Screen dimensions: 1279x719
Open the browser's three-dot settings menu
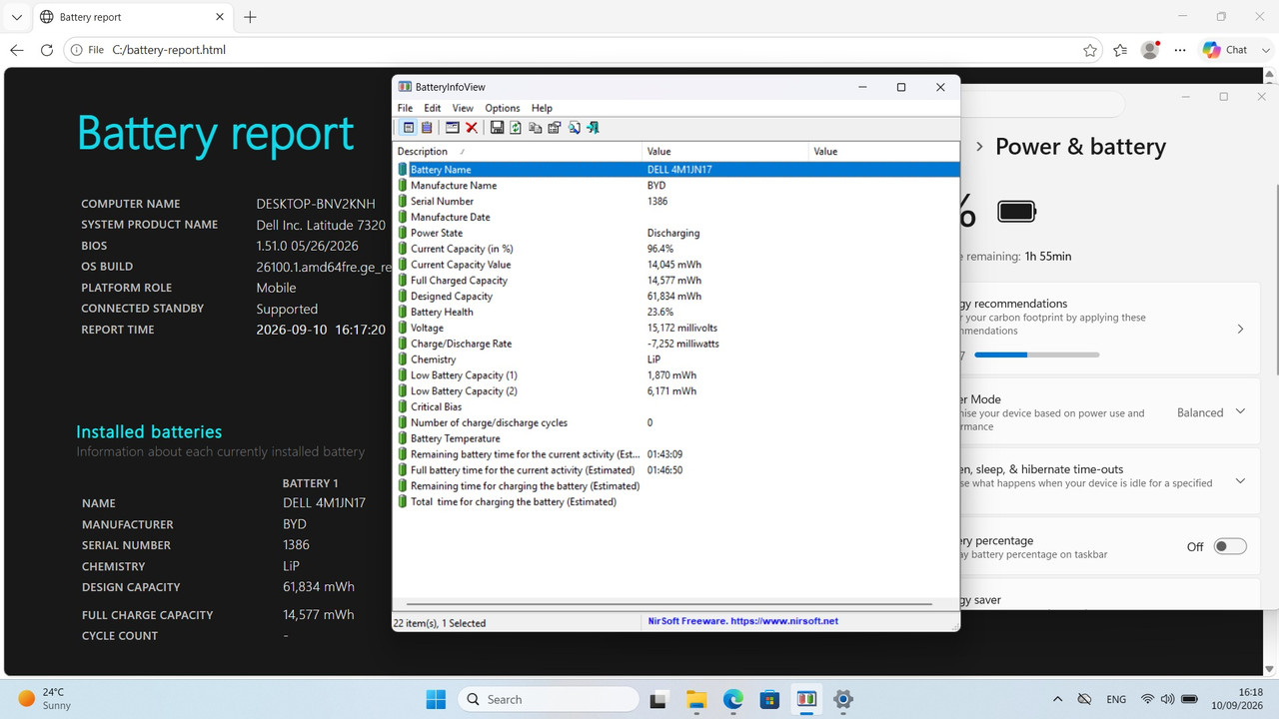(1180, 50)
